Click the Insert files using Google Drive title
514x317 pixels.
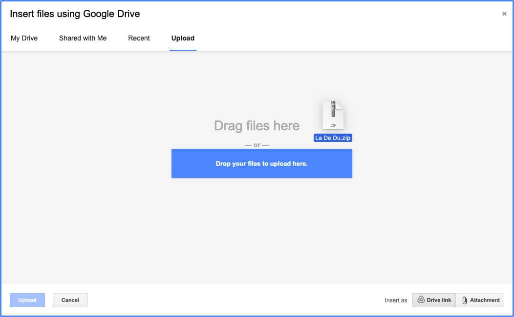75,14
